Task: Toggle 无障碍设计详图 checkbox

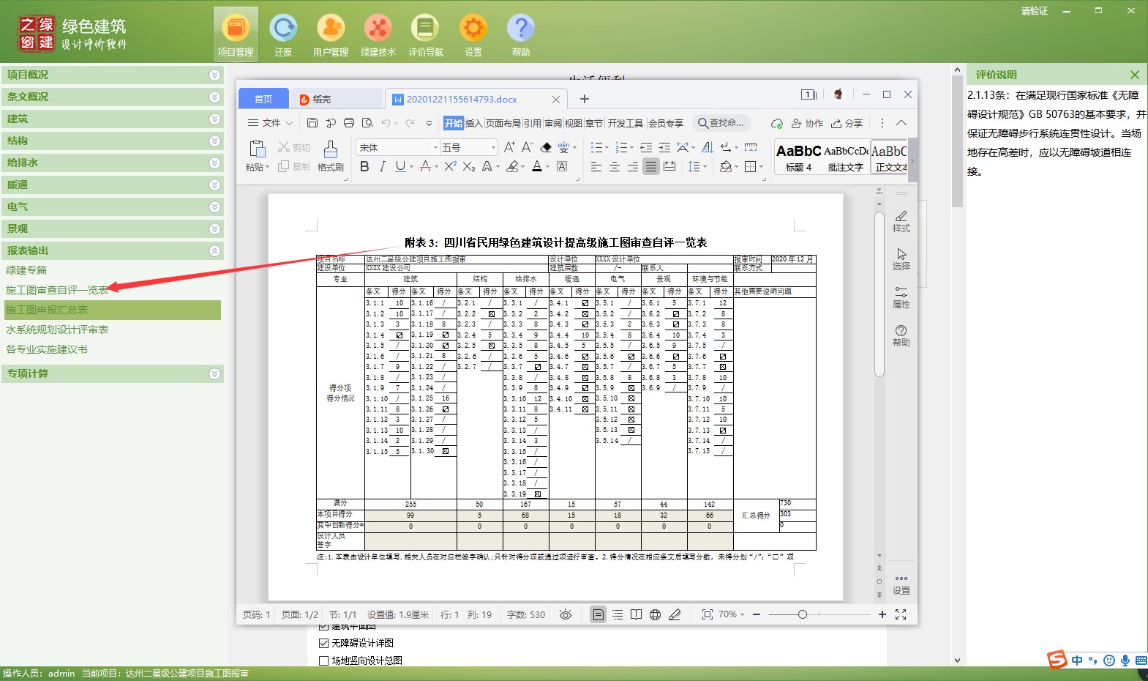Action: (x=323, y=643)
